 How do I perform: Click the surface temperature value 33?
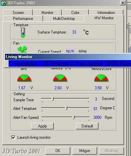pos(74,32)
